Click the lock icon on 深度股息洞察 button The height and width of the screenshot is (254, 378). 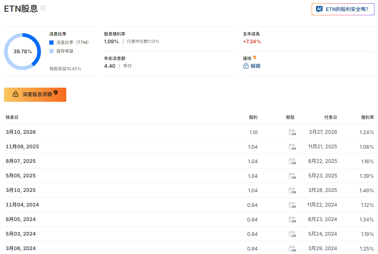15,94
